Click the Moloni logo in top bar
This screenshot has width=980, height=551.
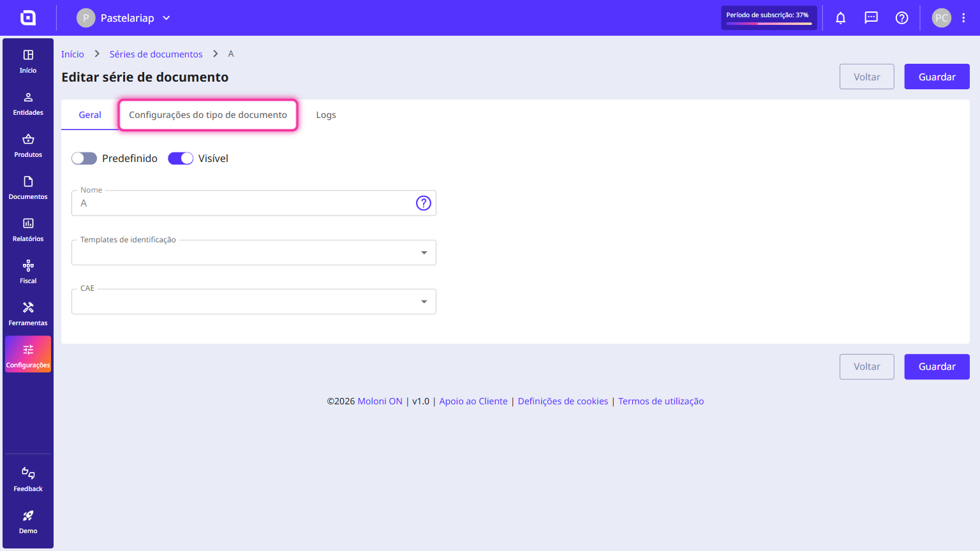[28, 18]
